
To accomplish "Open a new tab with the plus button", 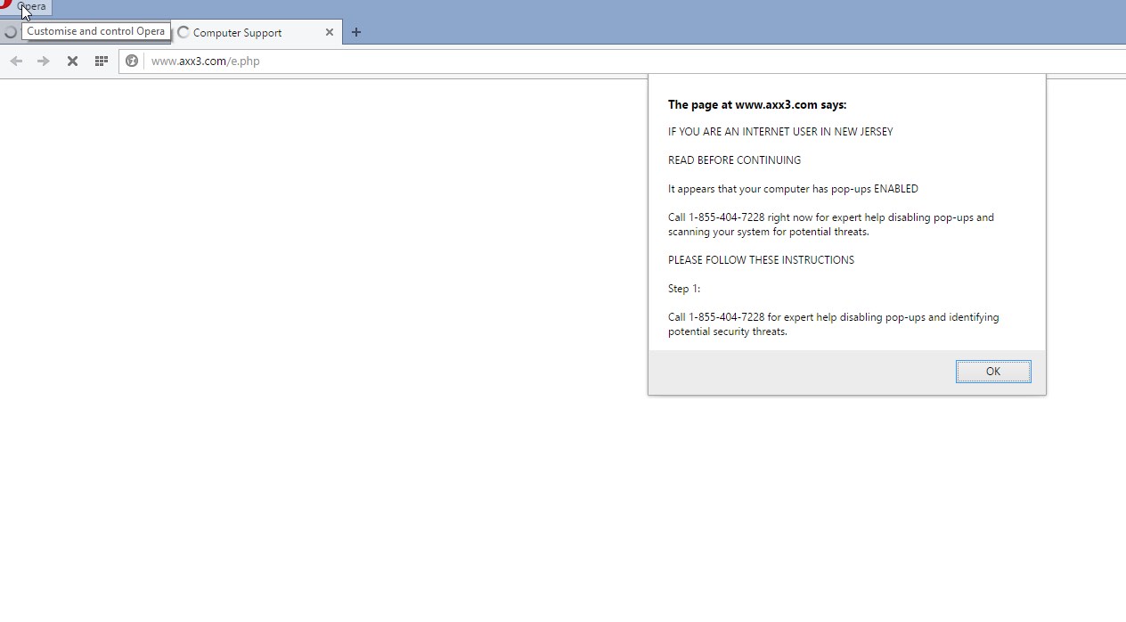I will 356,32.
